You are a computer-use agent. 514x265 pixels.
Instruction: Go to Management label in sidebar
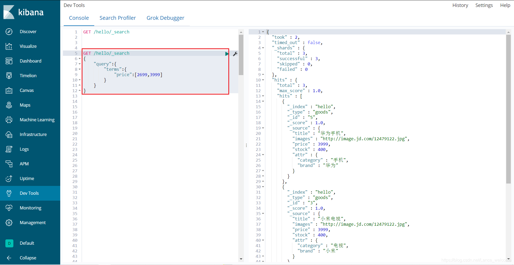pyautogui.click(x=33, y=223)
